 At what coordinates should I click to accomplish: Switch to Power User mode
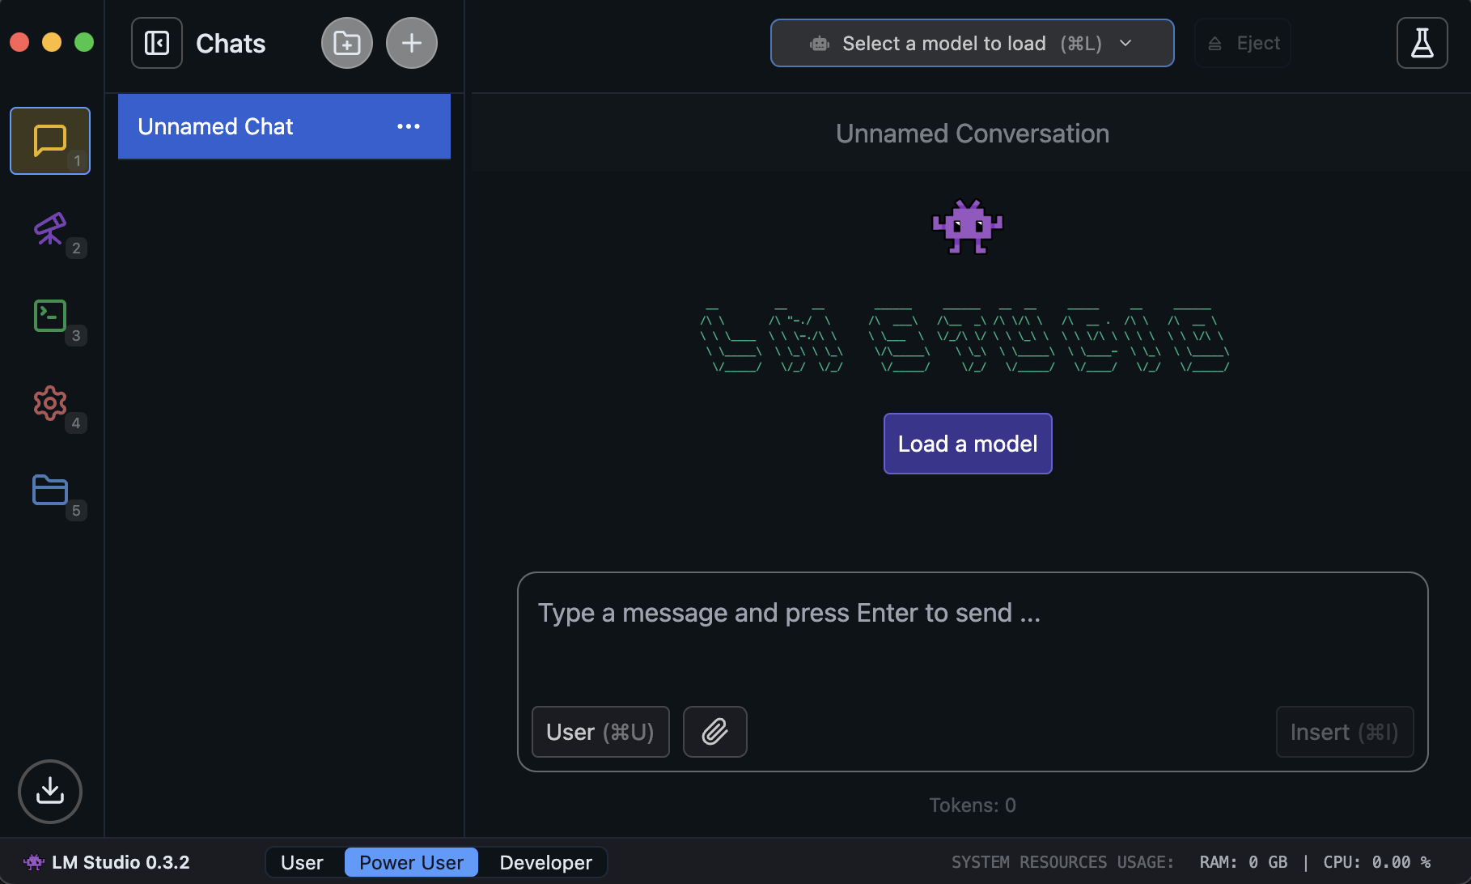pyautogui.click(x=411, y=862)
